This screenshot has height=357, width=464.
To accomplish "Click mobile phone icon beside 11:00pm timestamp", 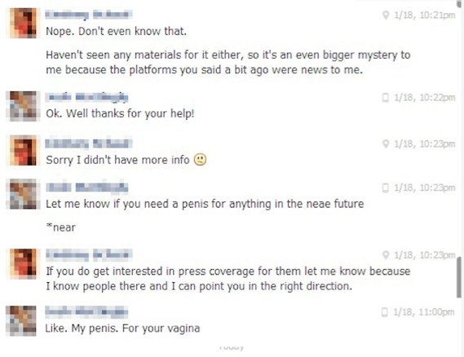I will (x=384, y=312).
